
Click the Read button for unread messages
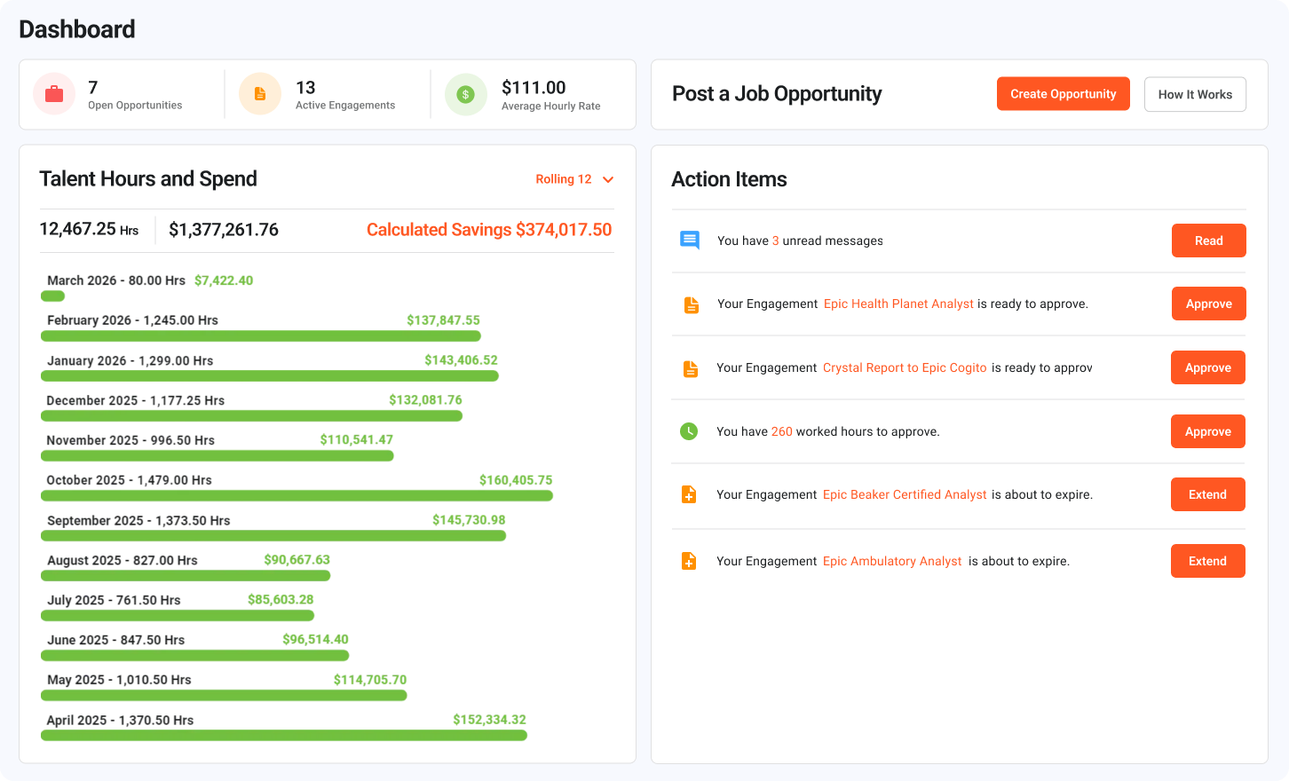(1208, 240)
